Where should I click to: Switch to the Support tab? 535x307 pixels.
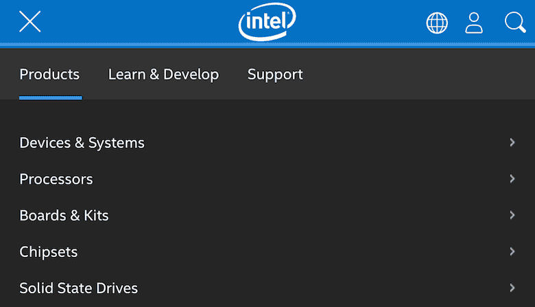point(275,75)
